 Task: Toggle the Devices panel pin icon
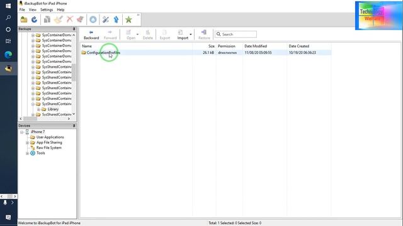tap(74, 126)
